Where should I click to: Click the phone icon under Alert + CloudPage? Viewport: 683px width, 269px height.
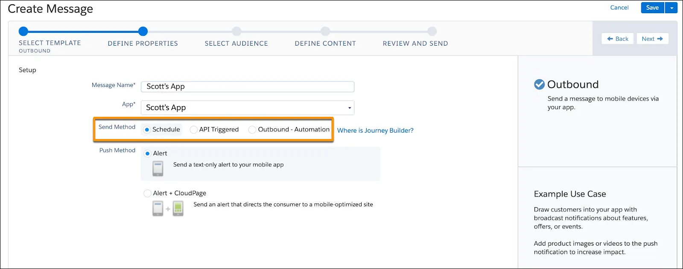coord(158,208)
